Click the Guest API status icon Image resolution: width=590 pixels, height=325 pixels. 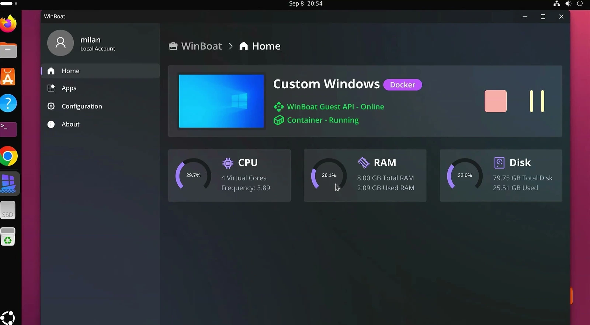point(279,107)
